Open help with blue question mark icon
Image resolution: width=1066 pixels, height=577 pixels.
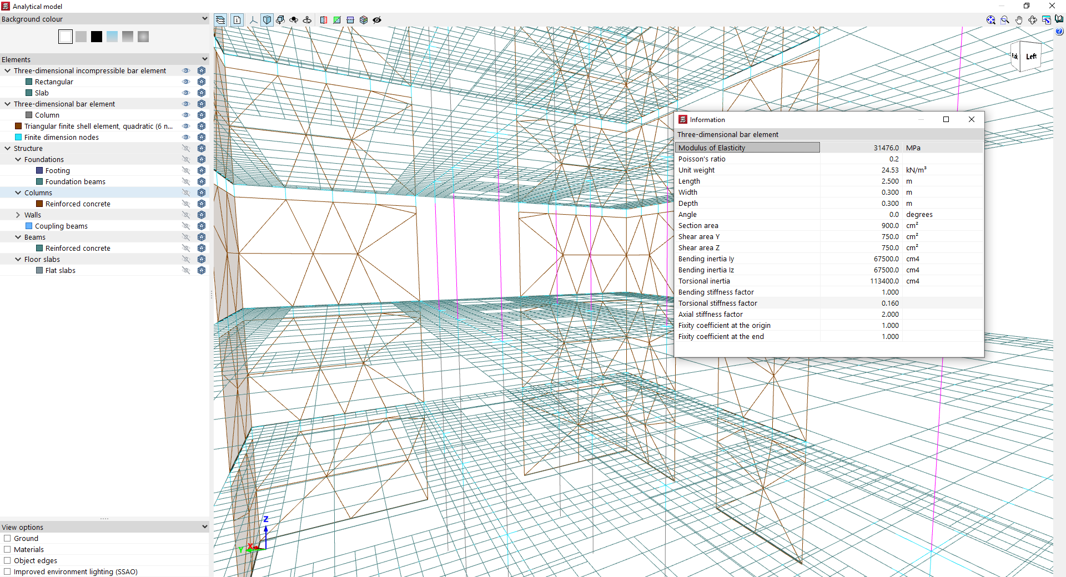pos(1059,32)
